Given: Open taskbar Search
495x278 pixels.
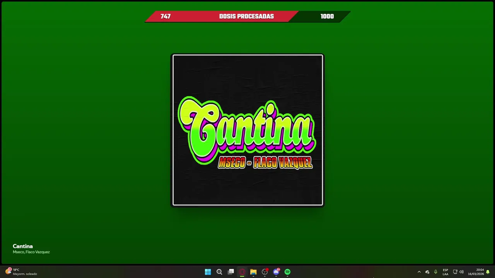Looking at the screenshot, I should (219, 272).
